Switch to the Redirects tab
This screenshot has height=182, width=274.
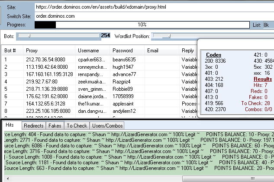pyautogui.click(x=34, y=126)
